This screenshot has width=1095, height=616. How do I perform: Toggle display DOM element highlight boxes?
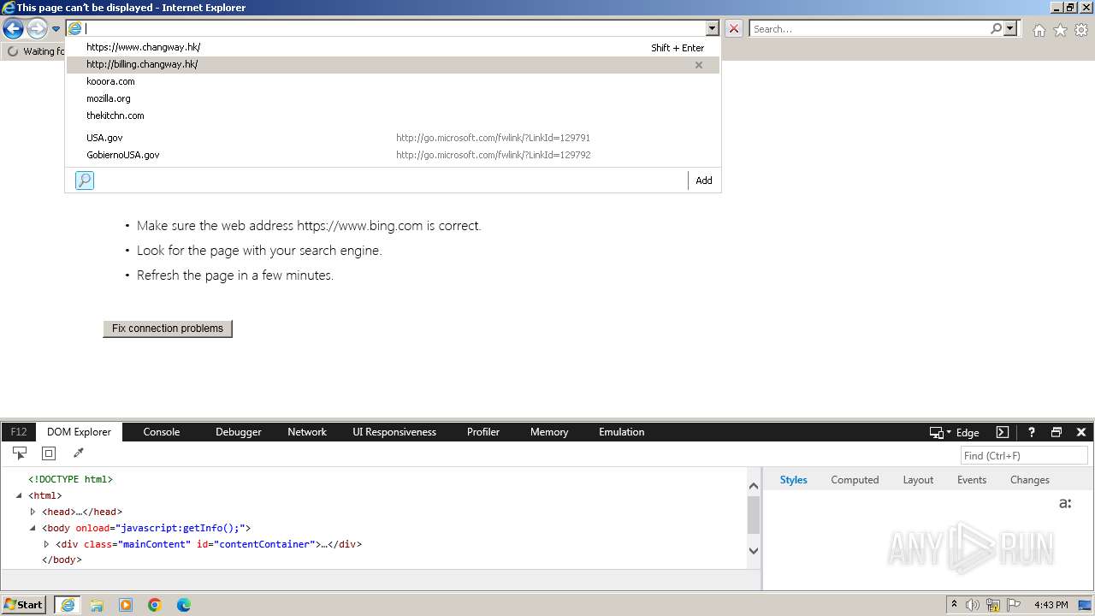[49, 453]
